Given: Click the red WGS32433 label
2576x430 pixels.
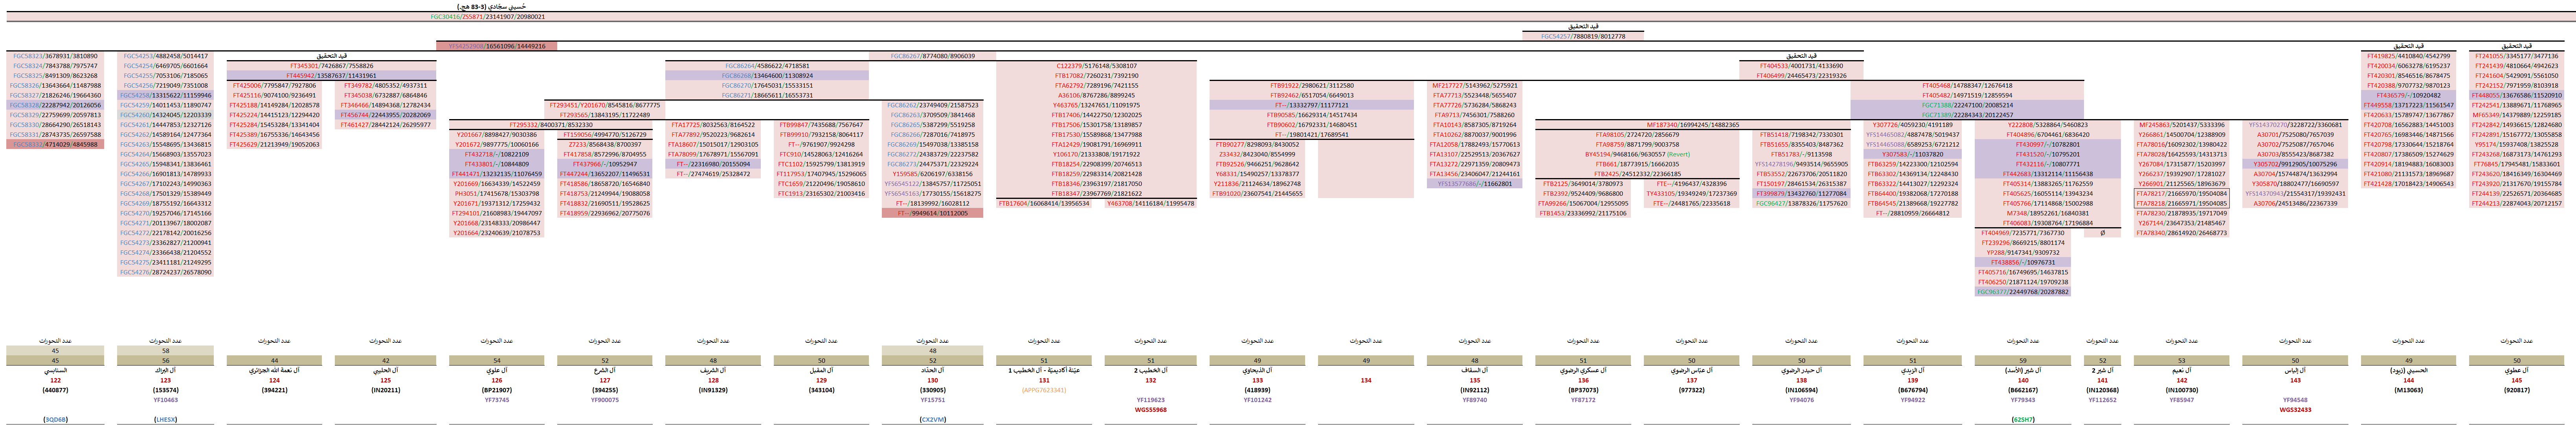Looking at the screenshot, I should pos(2295,409).
